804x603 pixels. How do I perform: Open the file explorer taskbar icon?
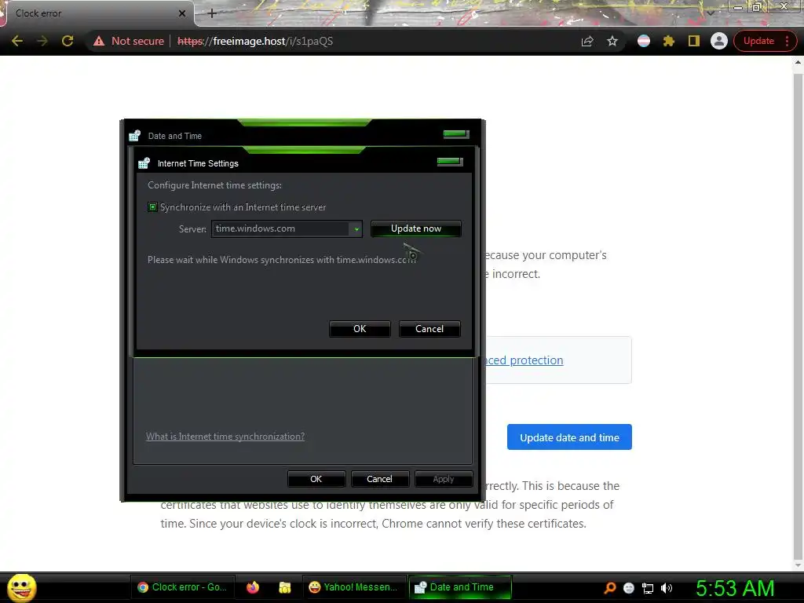coord(284,587)
